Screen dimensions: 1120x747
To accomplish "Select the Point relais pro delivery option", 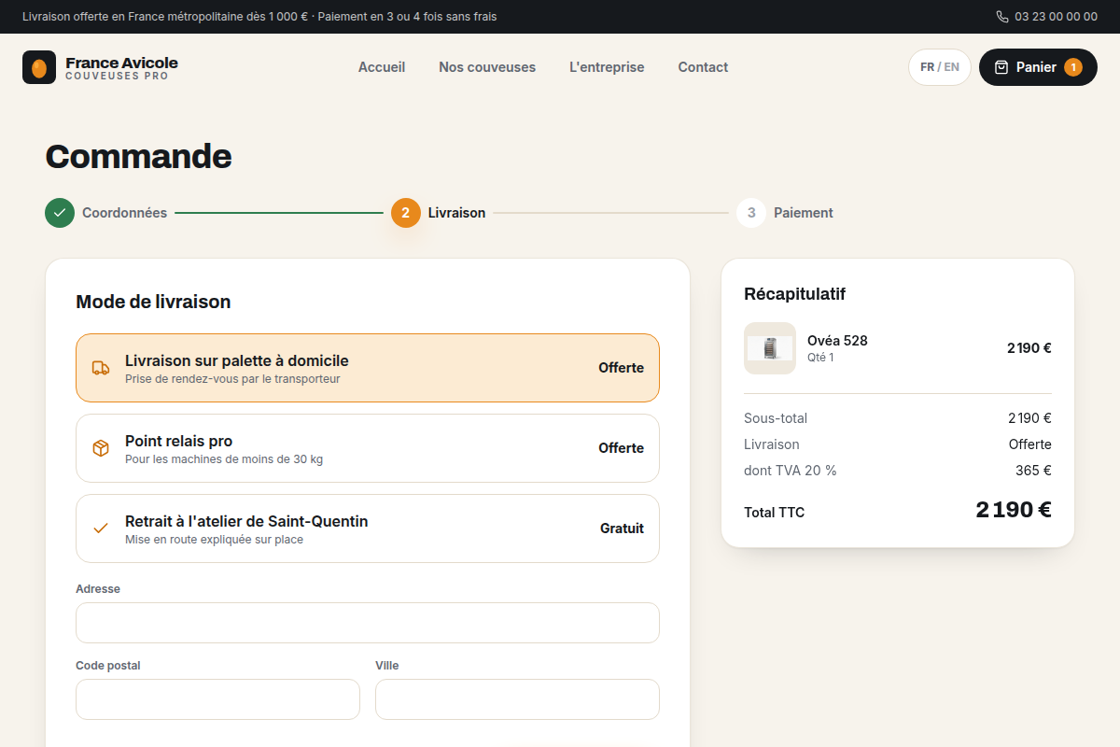I will [x=368, y=448].
